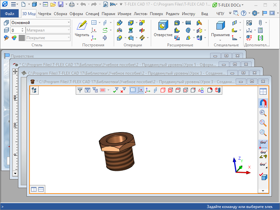This screenshot has height=210, width=280.
Task: Click the gray coating color swatch
Action: (x=22, y=38)
